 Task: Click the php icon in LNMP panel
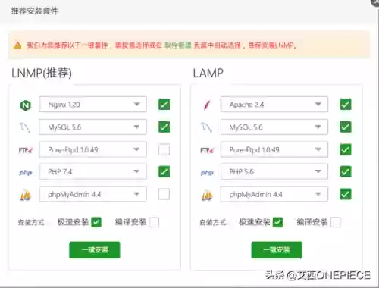pyautogui.click(x=25, y=173)
